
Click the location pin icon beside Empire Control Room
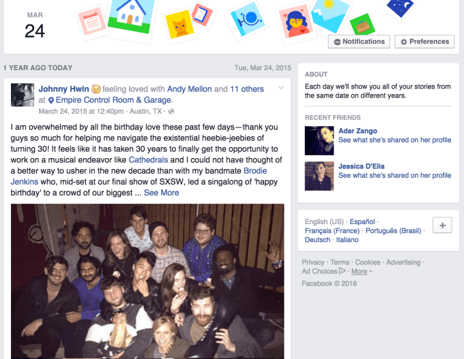tap(51, 100)
